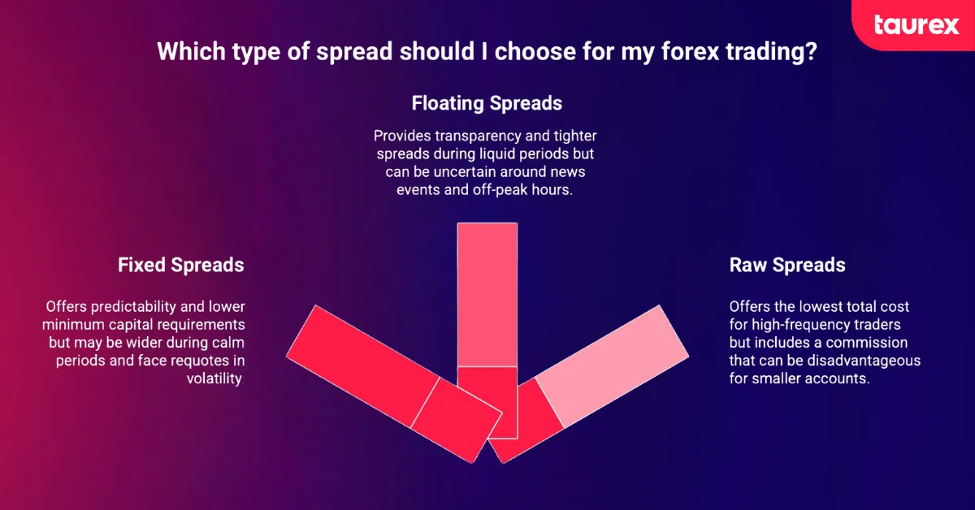
Task: Click the Raw Spreads description paragraph
Action: [824, 342]
